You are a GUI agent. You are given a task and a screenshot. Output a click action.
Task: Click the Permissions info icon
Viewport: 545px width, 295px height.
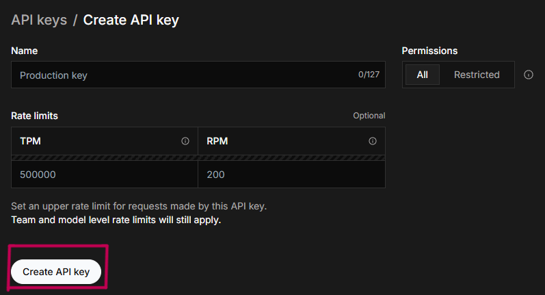529,75
